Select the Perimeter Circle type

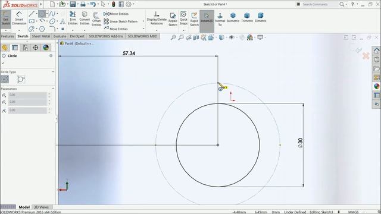[x=21, y=79]
